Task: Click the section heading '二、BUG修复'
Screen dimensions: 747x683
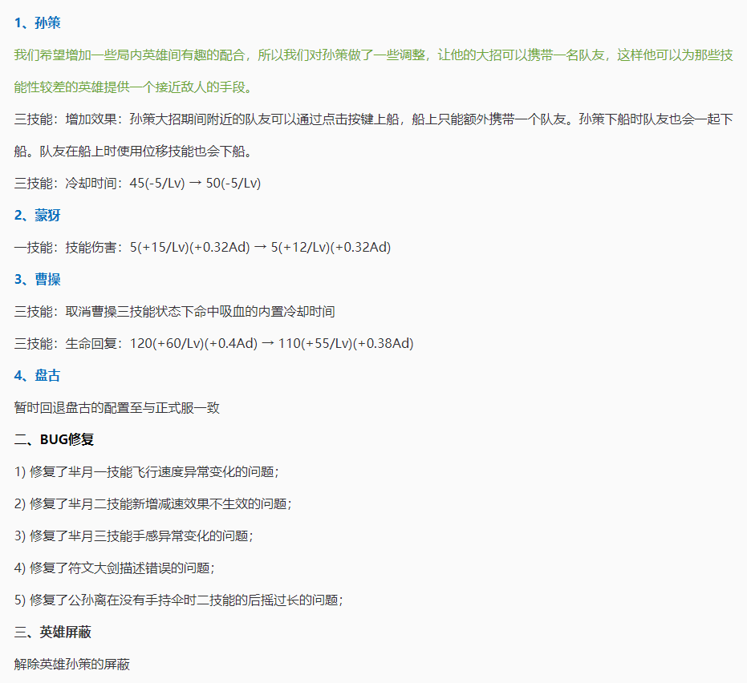Action: pyautogui.click(x=54, y=439)
